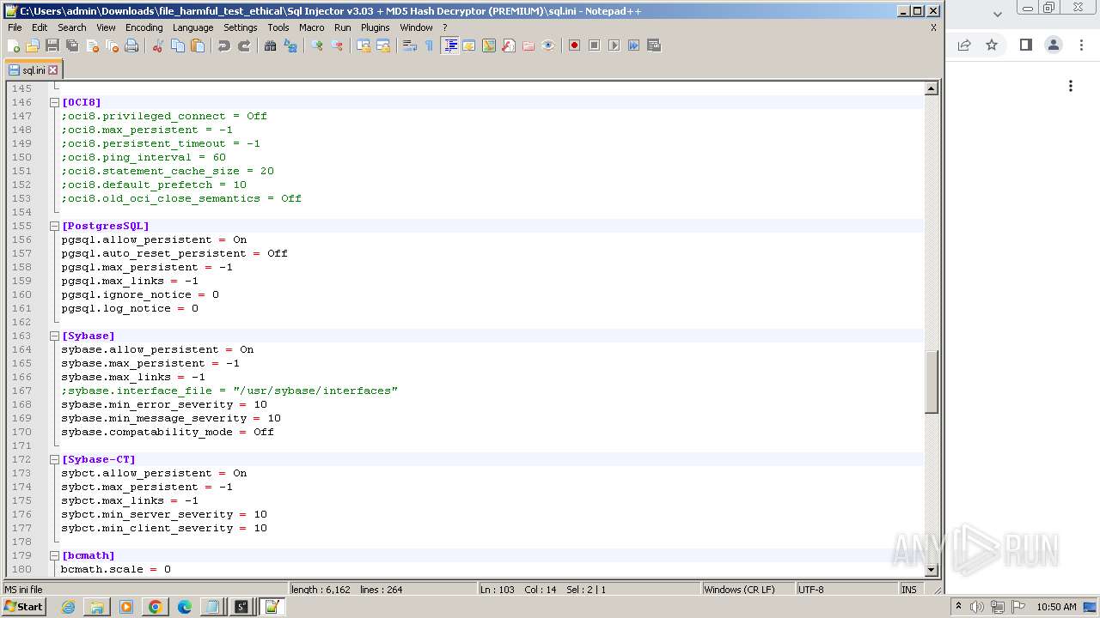The image size is (1100, 618).
Task: Create a new file with New icon
Action: 13,45
